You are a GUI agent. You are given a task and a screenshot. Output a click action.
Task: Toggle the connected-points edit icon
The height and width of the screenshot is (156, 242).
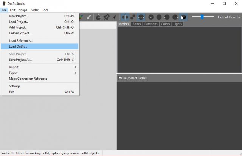(133, 17)
